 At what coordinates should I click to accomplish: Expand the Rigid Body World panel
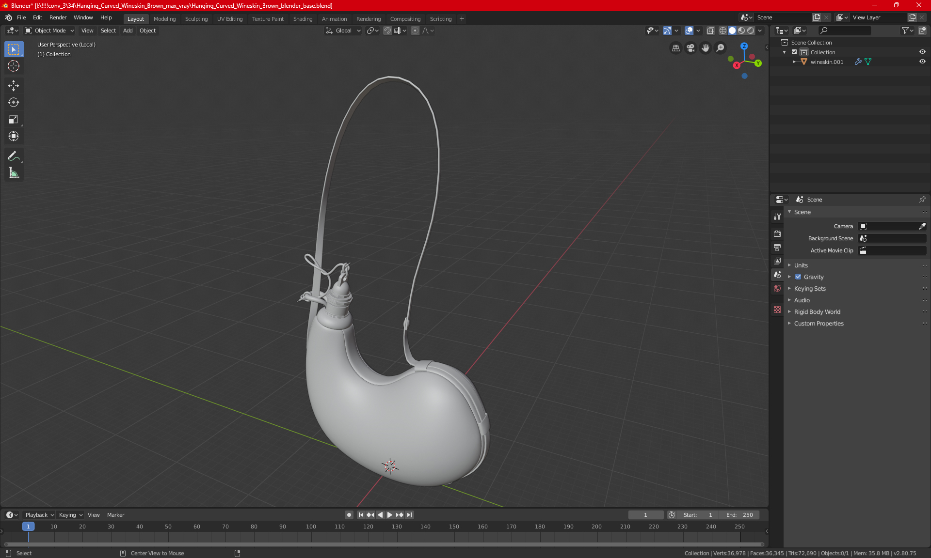pyautogui.click(x=817, y=312)
